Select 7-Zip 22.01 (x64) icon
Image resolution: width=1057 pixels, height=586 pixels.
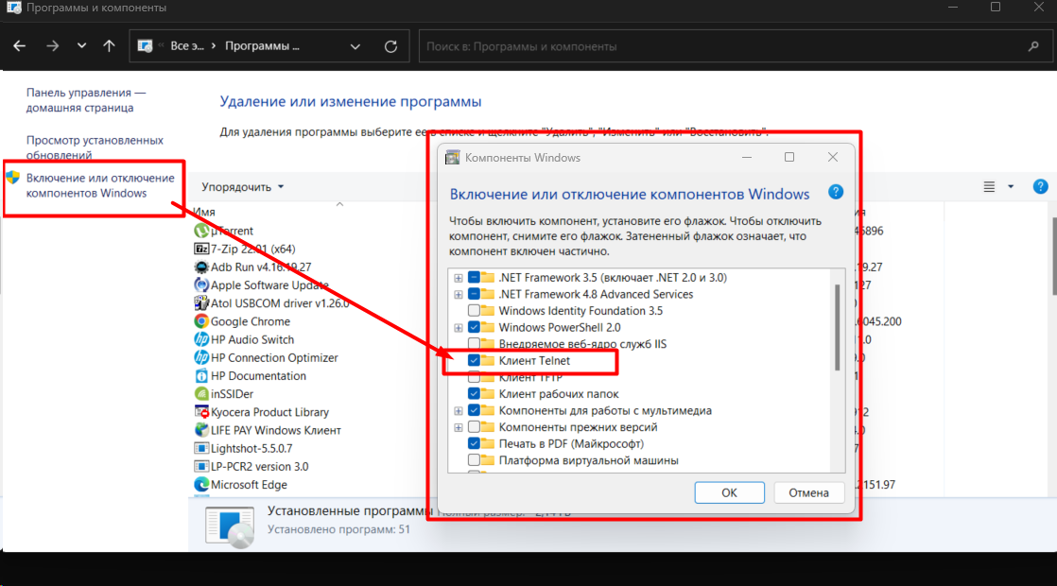pyautogui.click(x=200, y=249)
